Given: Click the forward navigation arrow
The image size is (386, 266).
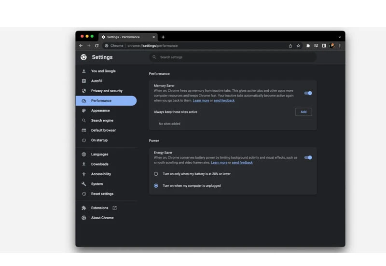Looking at the screenshot, I should pyautogui.click(x=89, y=45).
